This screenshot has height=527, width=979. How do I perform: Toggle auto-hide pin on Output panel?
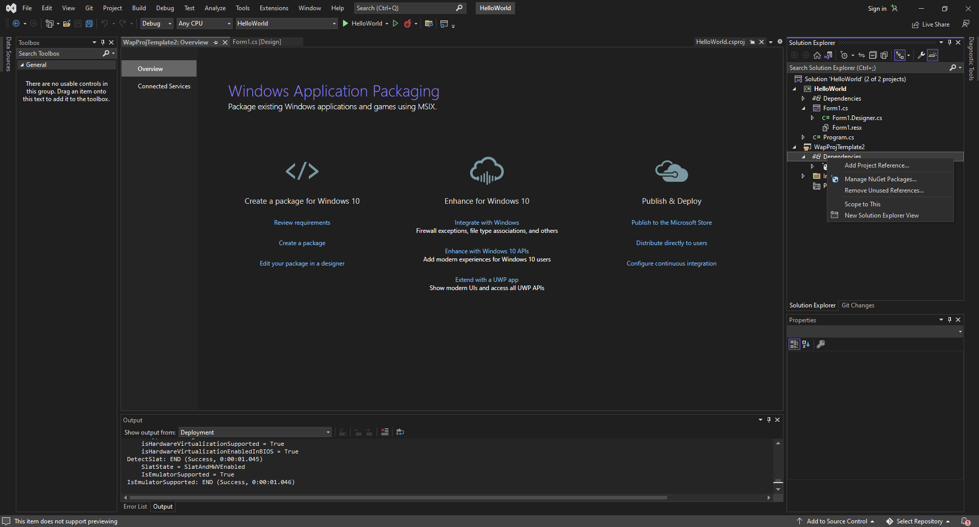click(769, 420)
